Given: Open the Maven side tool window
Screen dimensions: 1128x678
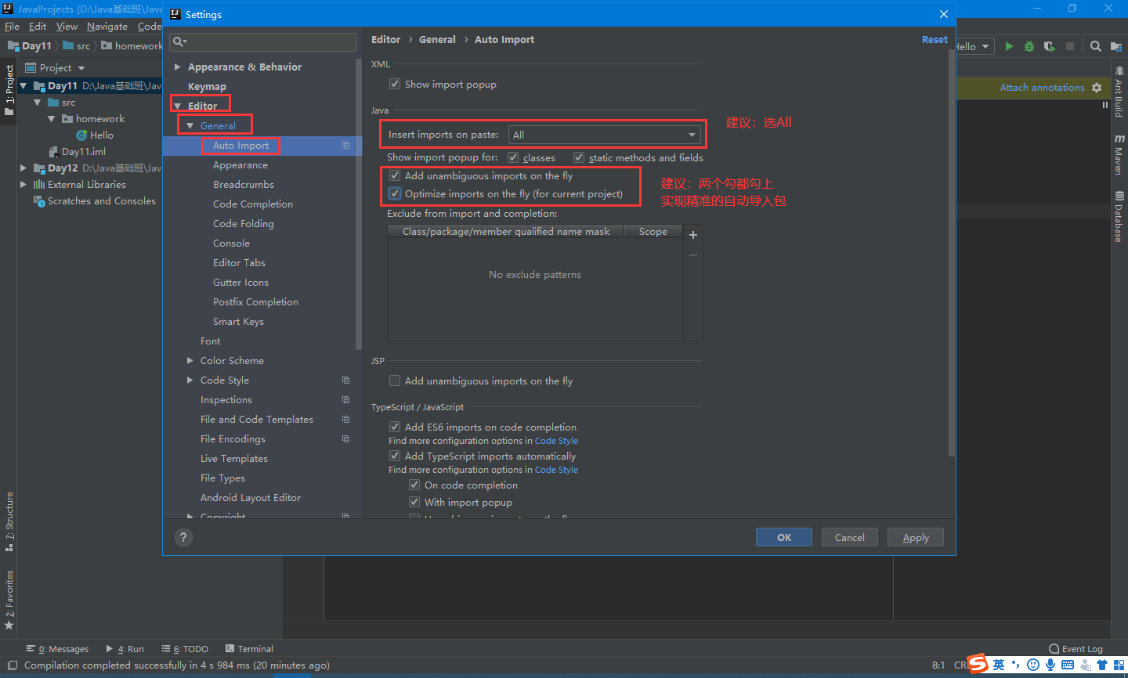Looking at the screenshot, I should click(x=1119, y=154).
